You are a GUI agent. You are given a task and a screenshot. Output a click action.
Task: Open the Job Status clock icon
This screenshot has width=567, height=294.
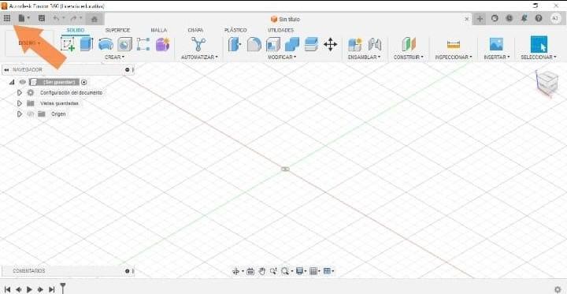pyautogui.click(x=510, y=18)
